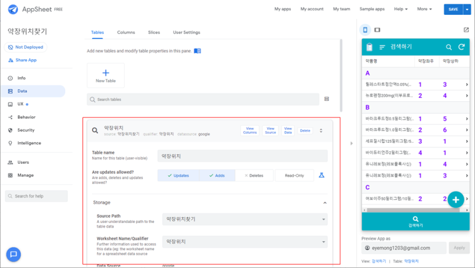Collapse the 약장위치 table panel arrows
Image resolution: width=475 pixels, height=268 pixels.
click(x=321, y=130)
